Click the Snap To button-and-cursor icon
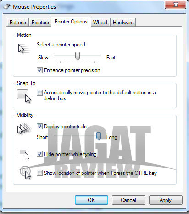The width and height of the screenshot is (189, 214). (24, 96)
